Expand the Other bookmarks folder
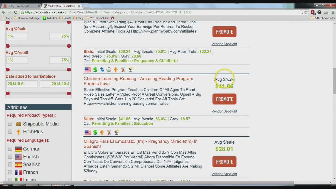The width and height of the screenshot is (336, 189). point(323,18)
